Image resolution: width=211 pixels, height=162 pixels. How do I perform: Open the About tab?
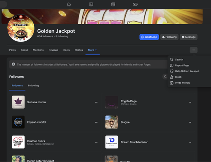pos(24,50)
